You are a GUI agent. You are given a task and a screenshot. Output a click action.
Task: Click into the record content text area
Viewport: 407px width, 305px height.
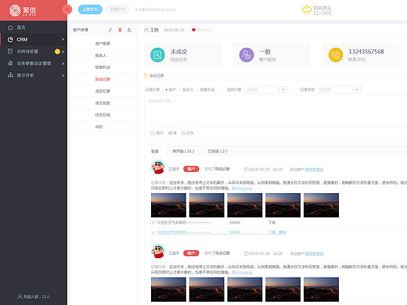tap(276, 111)
